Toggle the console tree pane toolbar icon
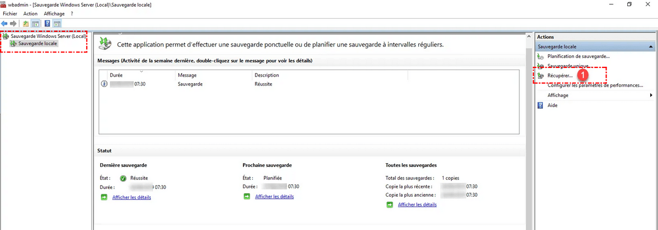This screenshot has height=230, width=658. click(35, 24)
